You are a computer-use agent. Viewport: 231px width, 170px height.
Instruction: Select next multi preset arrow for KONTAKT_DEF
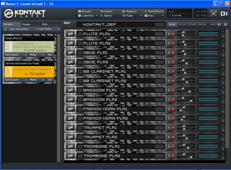[x=162, y=25]
